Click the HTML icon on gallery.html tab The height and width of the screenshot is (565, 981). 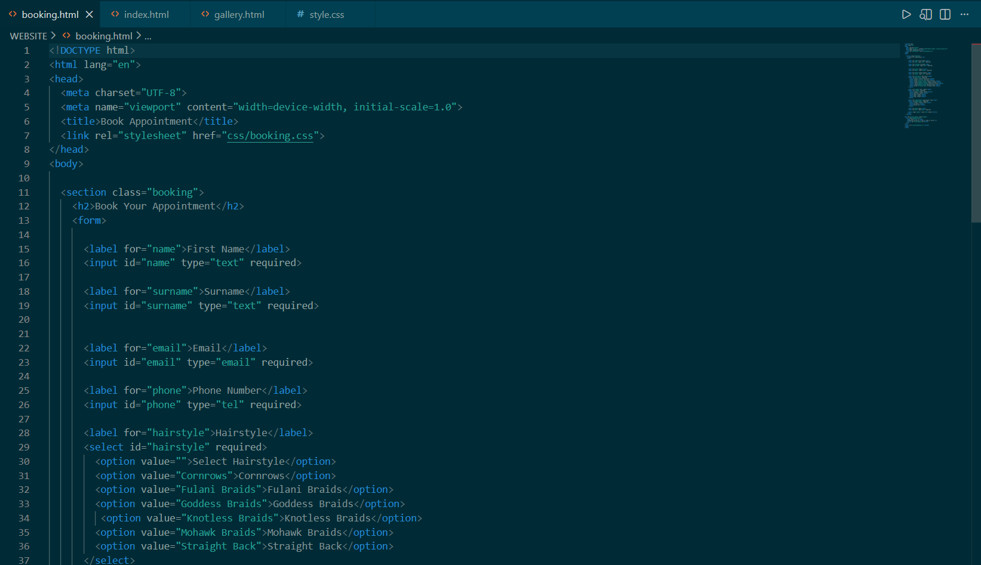204,14
